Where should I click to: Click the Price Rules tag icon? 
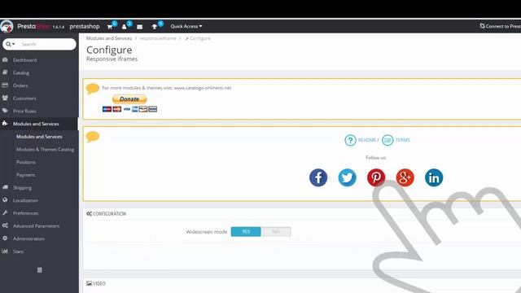tap(5, 111)
